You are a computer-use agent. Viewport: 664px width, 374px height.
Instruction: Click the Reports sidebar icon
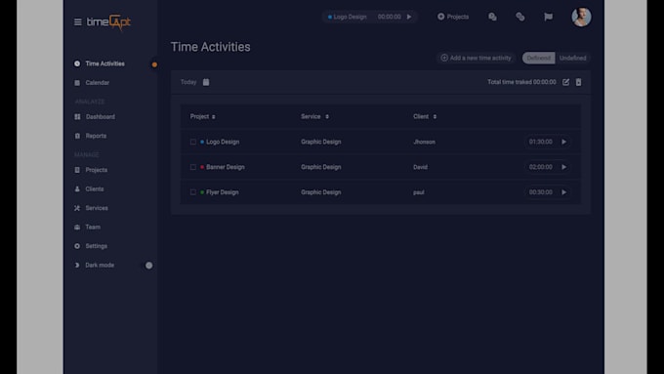coord(77,136)
